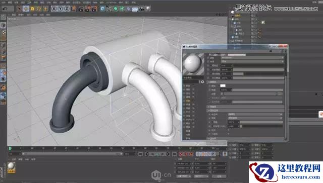Open the Fresnel type dropdown
Image resolution: width=323 pixels, height=183 pixels.
pyautogui.click(x=255, y=114)
